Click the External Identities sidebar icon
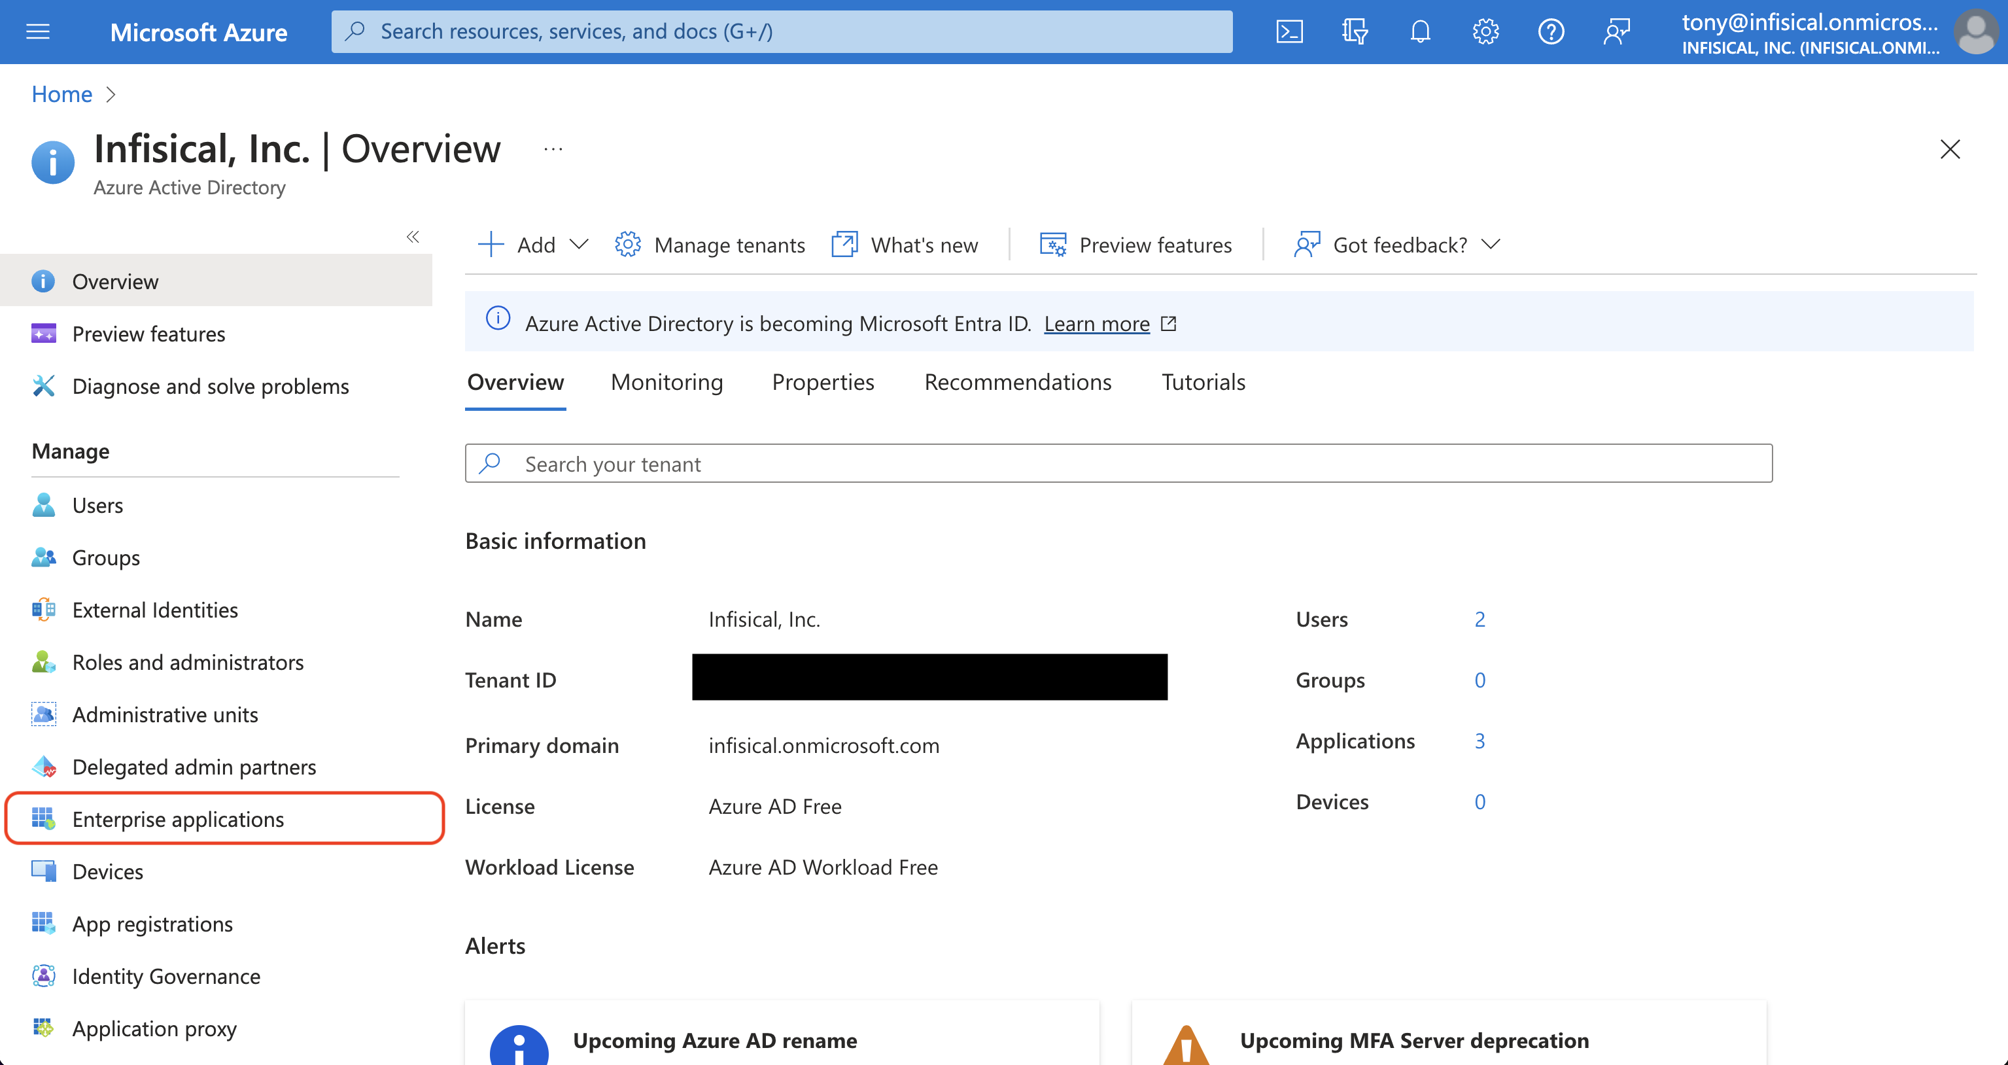2008x1065 pixels. pos(44,610)
